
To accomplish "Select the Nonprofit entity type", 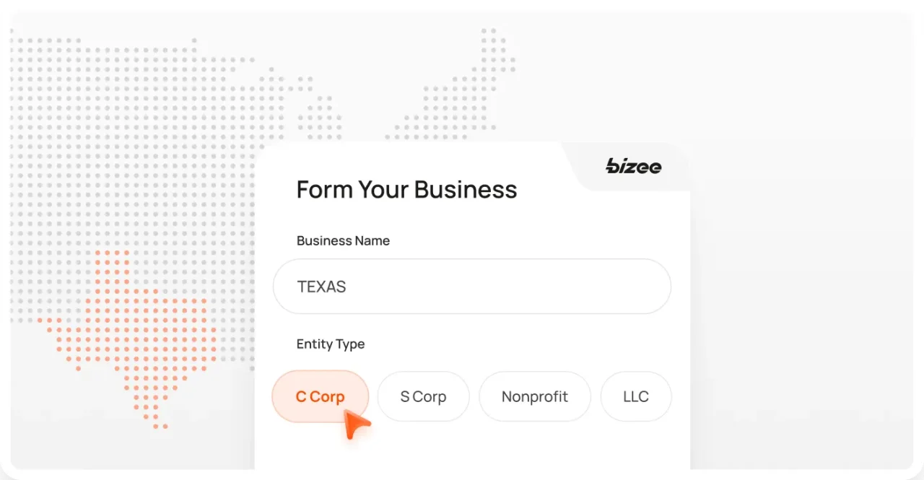I will pyautogui.click(x=535, y=396).
